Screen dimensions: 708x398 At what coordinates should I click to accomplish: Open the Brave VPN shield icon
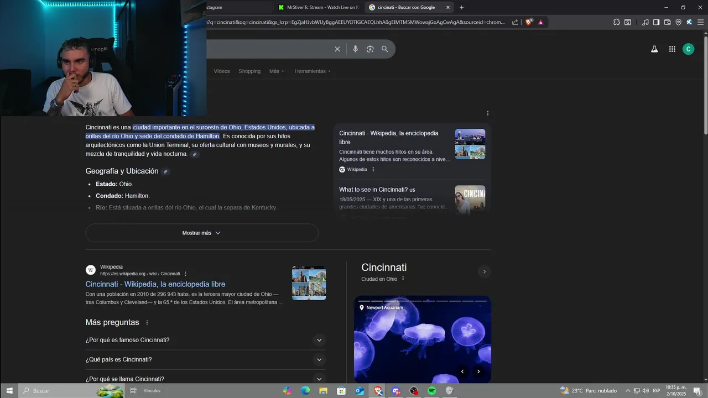point(679,22)
